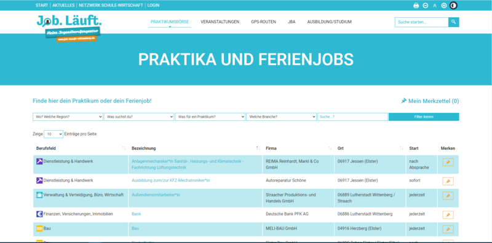Viewport: 492px width, 243px height.
Task: Click 'MELI-BAU GmbH' cell
Action: click(x=298, y=229)
